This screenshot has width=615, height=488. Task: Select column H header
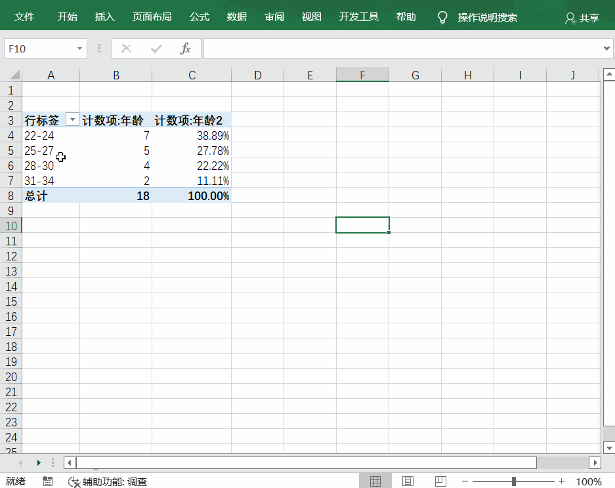[x=467, y=75]
